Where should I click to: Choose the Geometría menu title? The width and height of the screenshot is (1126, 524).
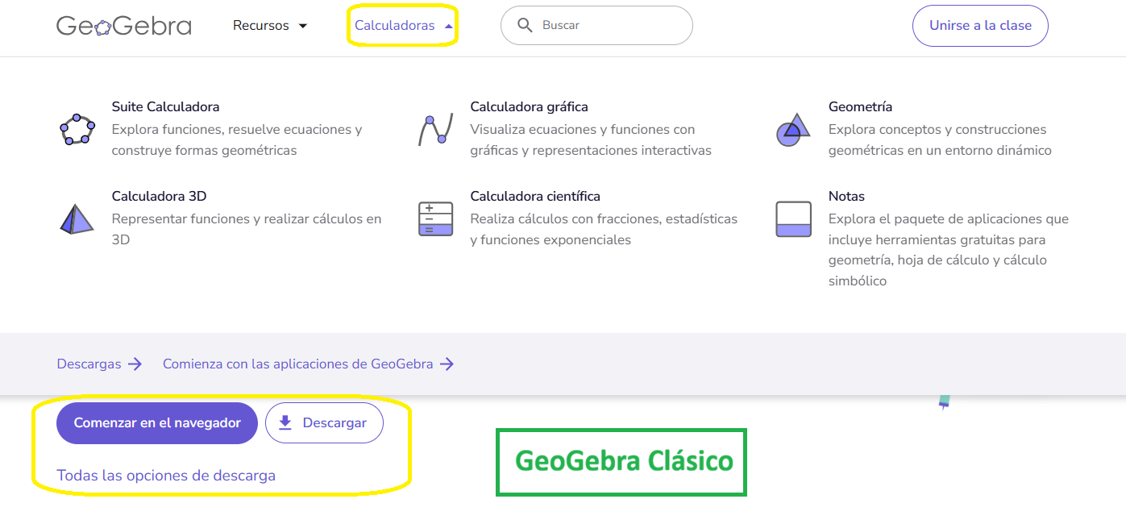pyautogui.click(x=860, y=106)
